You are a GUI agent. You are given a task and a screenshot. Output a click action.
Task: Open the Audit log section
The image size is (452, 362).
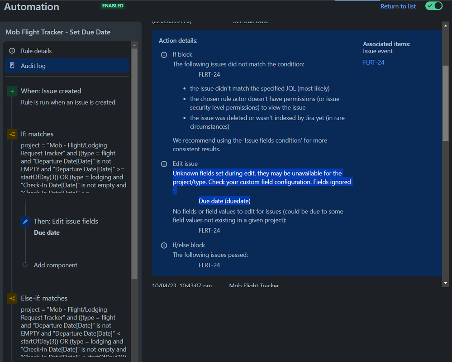(67, 66)
